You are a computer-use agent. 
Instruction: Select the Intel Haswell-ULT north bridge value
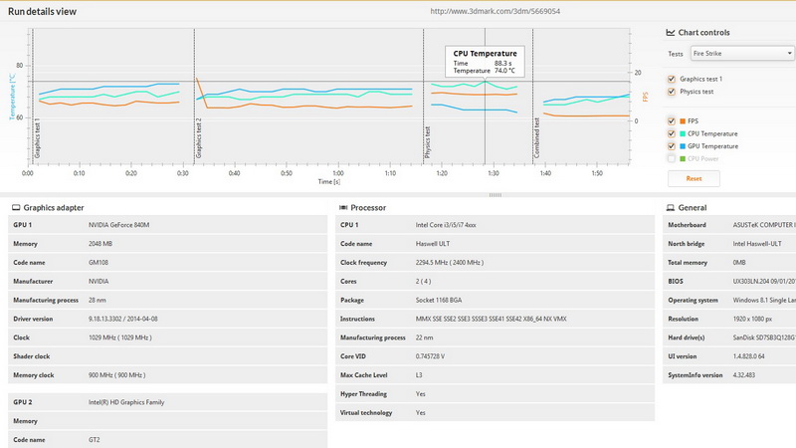pyautogui.click(x=757, y=244)
